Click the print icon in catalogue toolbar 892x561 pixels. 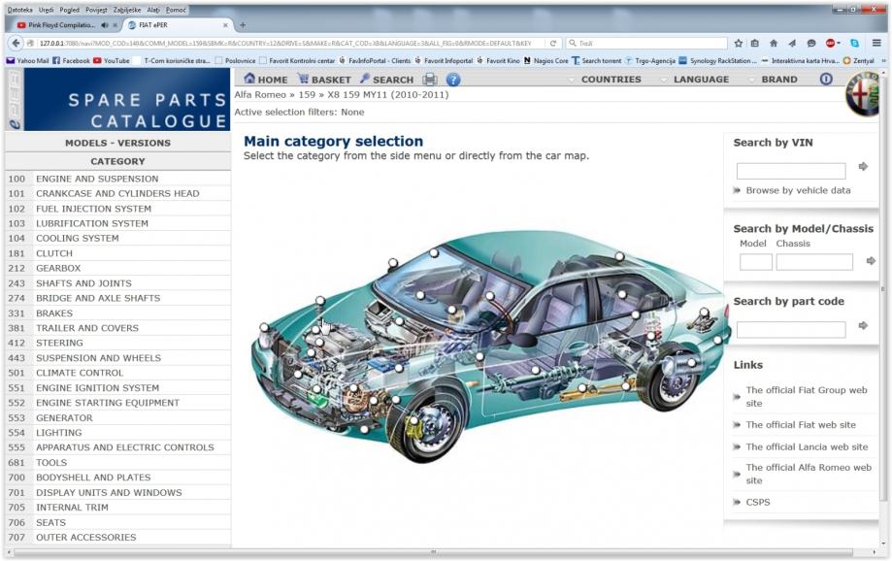[430, 80]
